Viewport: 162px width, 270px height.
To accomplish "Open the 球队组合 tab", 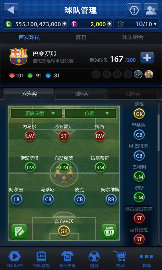I will (133, 37).
